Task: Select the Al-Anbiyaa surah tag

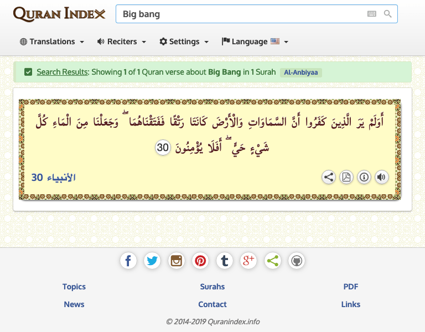Action: pos(301,72)
